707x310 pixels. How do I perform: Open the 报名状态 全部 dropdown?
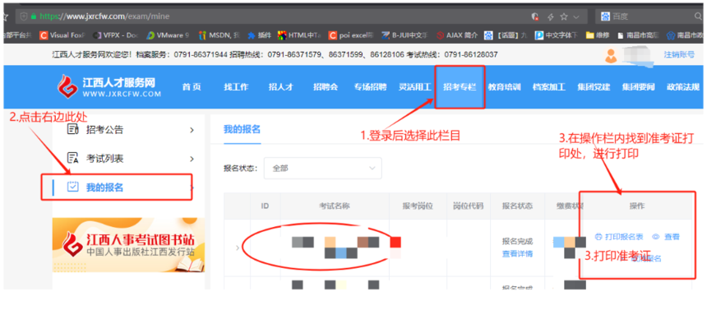pos(322,169)
